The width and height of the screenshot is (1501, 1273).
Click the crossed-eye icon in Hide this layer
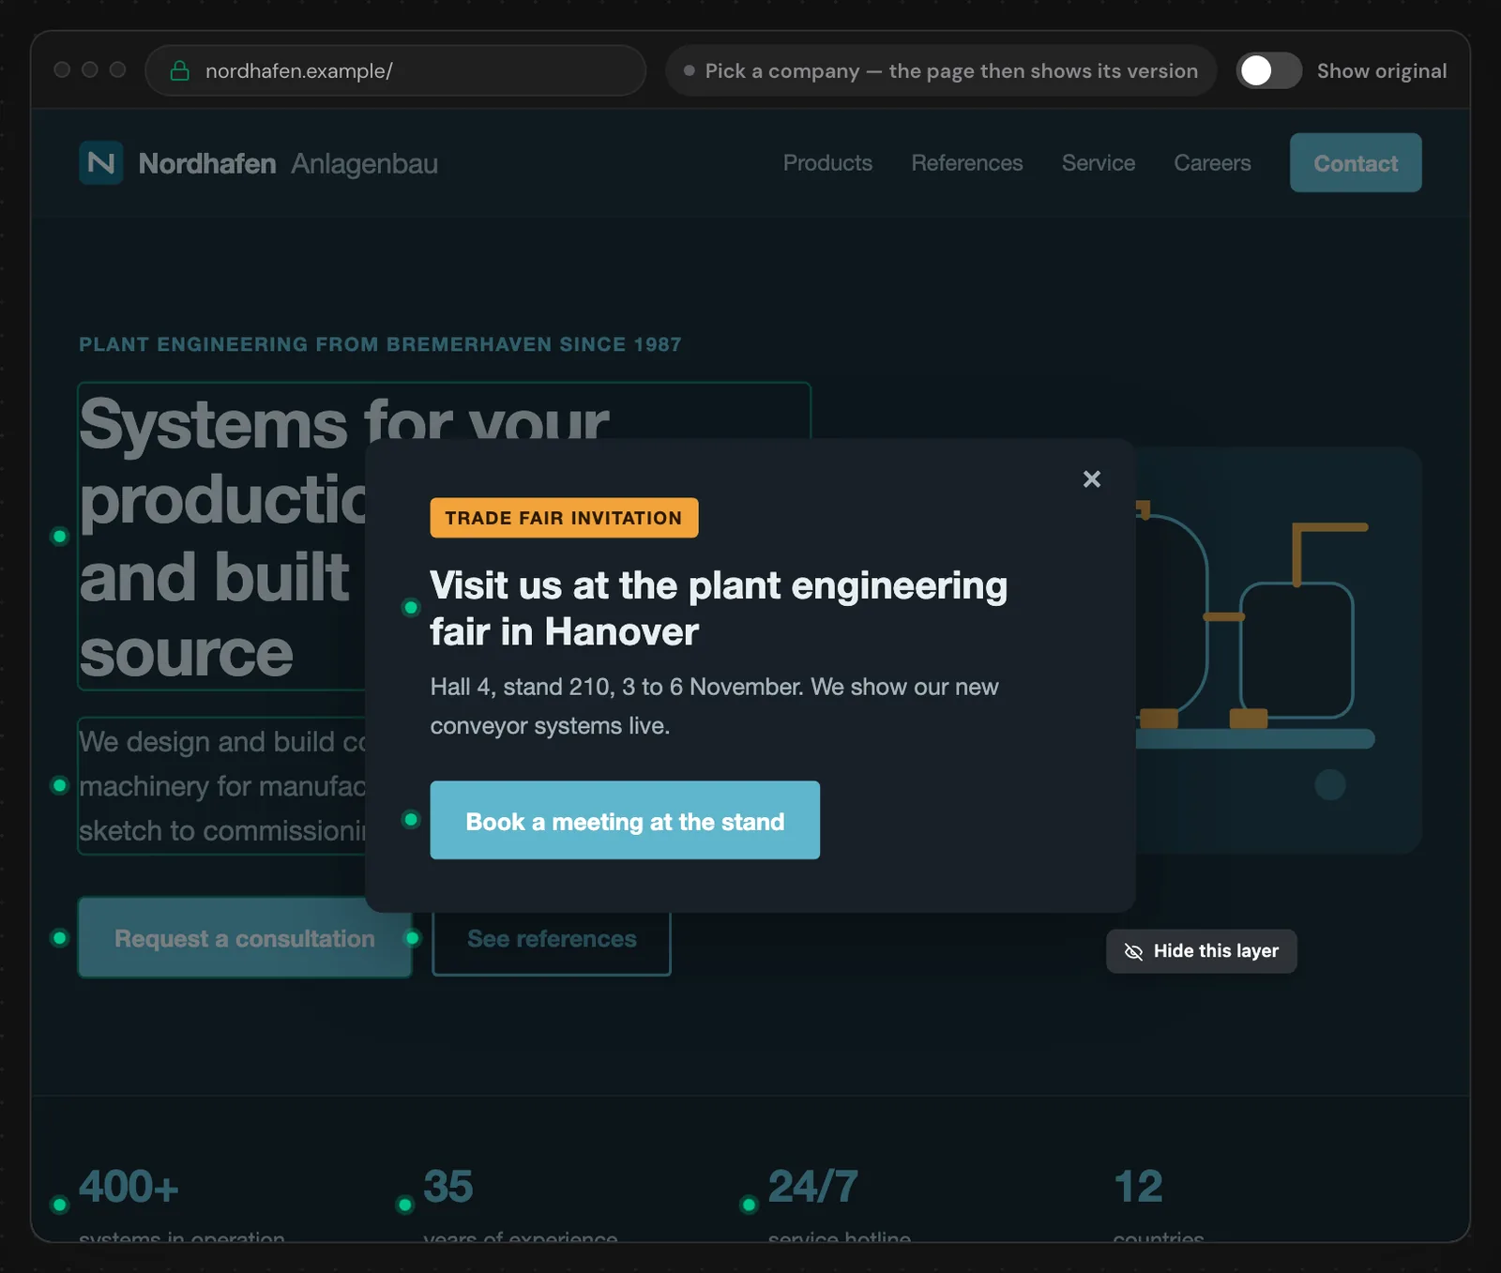coord(1133,952)
